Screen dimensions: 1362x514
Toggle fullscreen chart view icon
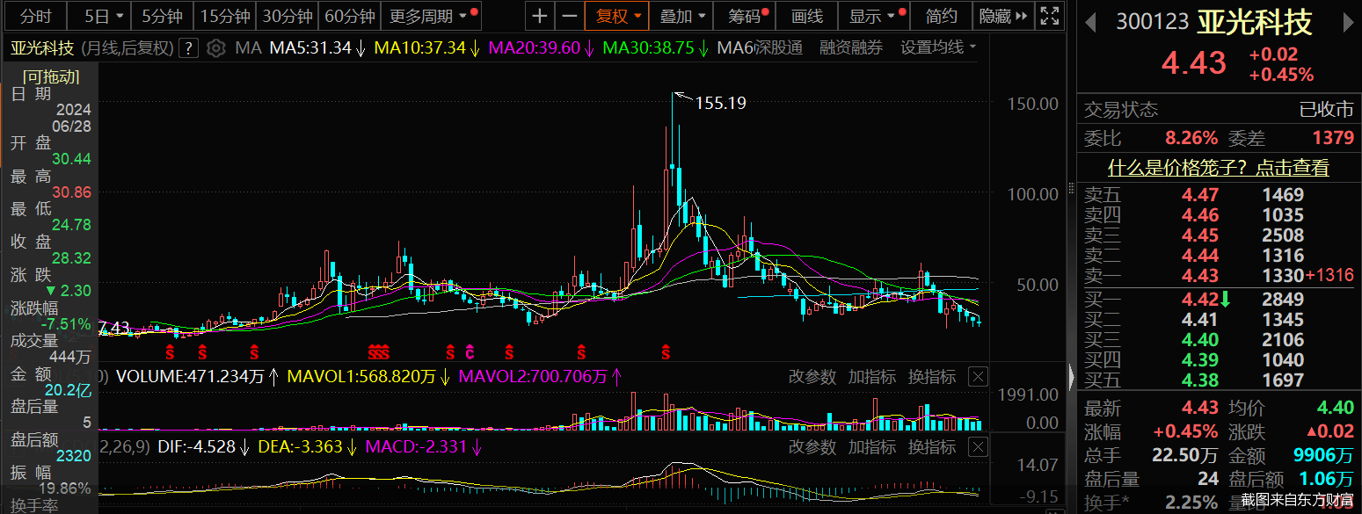pos(1049,16)
